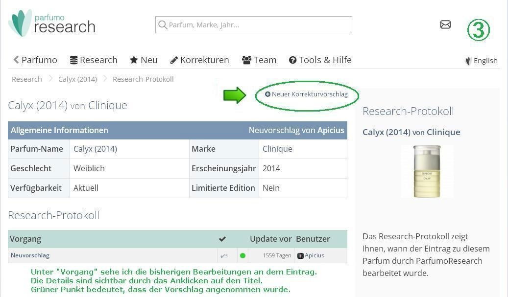The width and height of the screenshot is (508, 297).
Task: Click main Calyx (2014) von Clinique heading
Action: point(68,106)
